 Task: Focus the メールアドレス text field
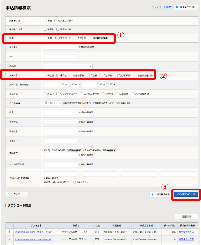tap(61, 164)
